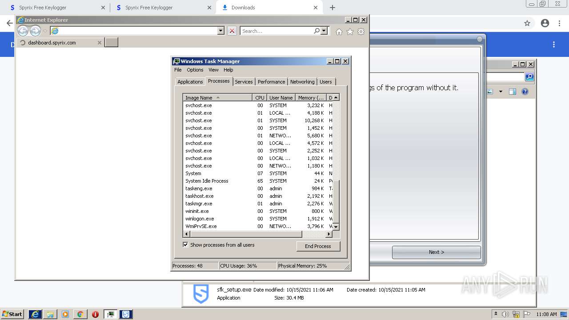This screenshot has height=320, width=569.
Task: Click Explorer window search magnifier button
Action: tap(529, 77)
